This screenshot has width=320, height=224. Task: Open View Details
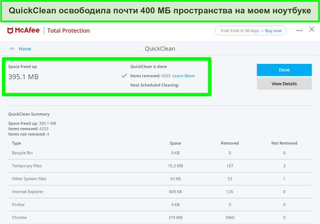pos(284,84)
